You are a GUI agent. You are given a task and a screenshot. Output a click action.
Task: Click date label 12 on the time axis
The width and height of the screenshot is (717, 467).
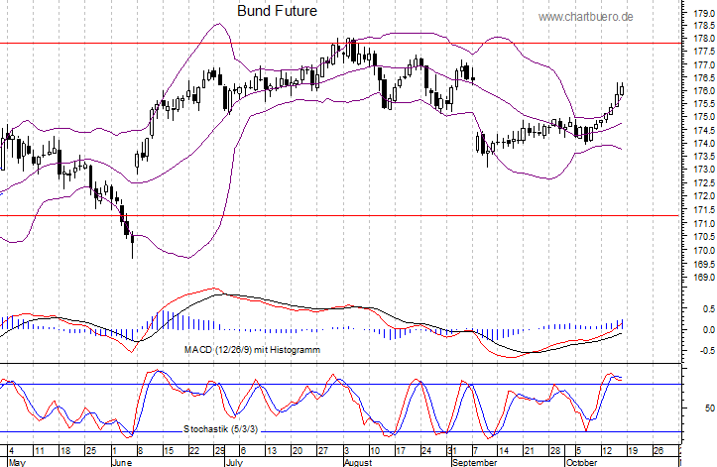click(x=607, y=451)
